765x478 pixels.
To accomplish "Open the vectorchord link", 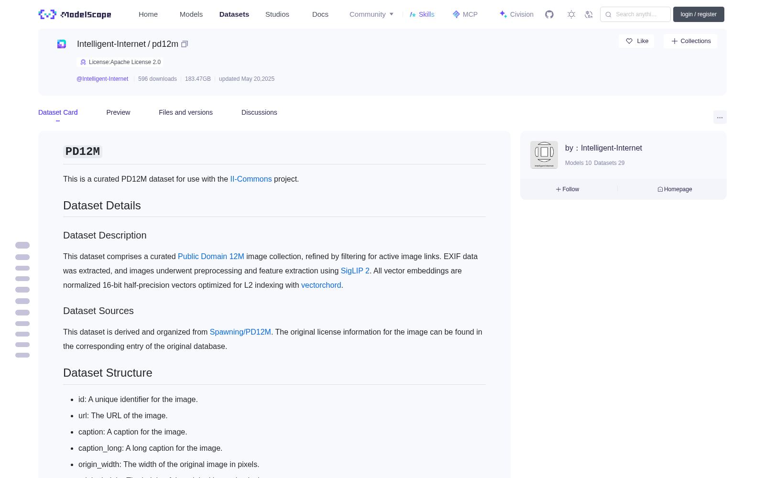I will coord(321,285).
